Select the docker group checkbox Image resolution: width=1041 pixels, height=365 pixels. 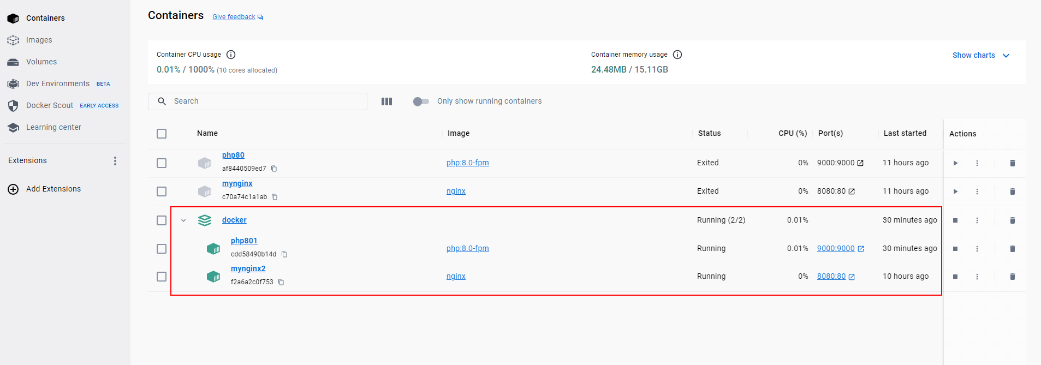pyautogui.click(x=162, y=220)
